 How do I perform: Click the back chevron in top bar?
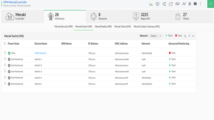201,4
